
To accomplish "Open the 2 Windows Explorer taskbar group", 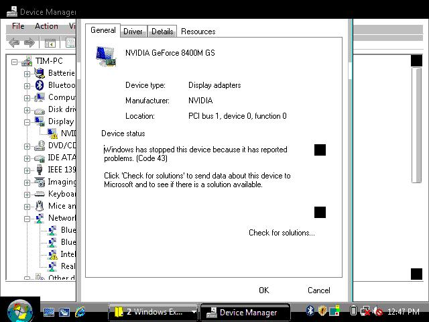I will click(x=153, y=312).
